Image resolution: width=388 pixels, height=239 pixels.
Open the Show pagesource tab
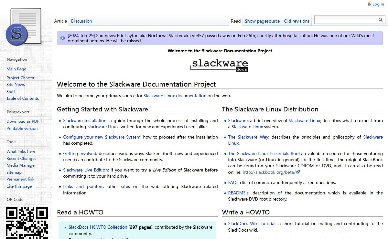click(x=262, y=21)
